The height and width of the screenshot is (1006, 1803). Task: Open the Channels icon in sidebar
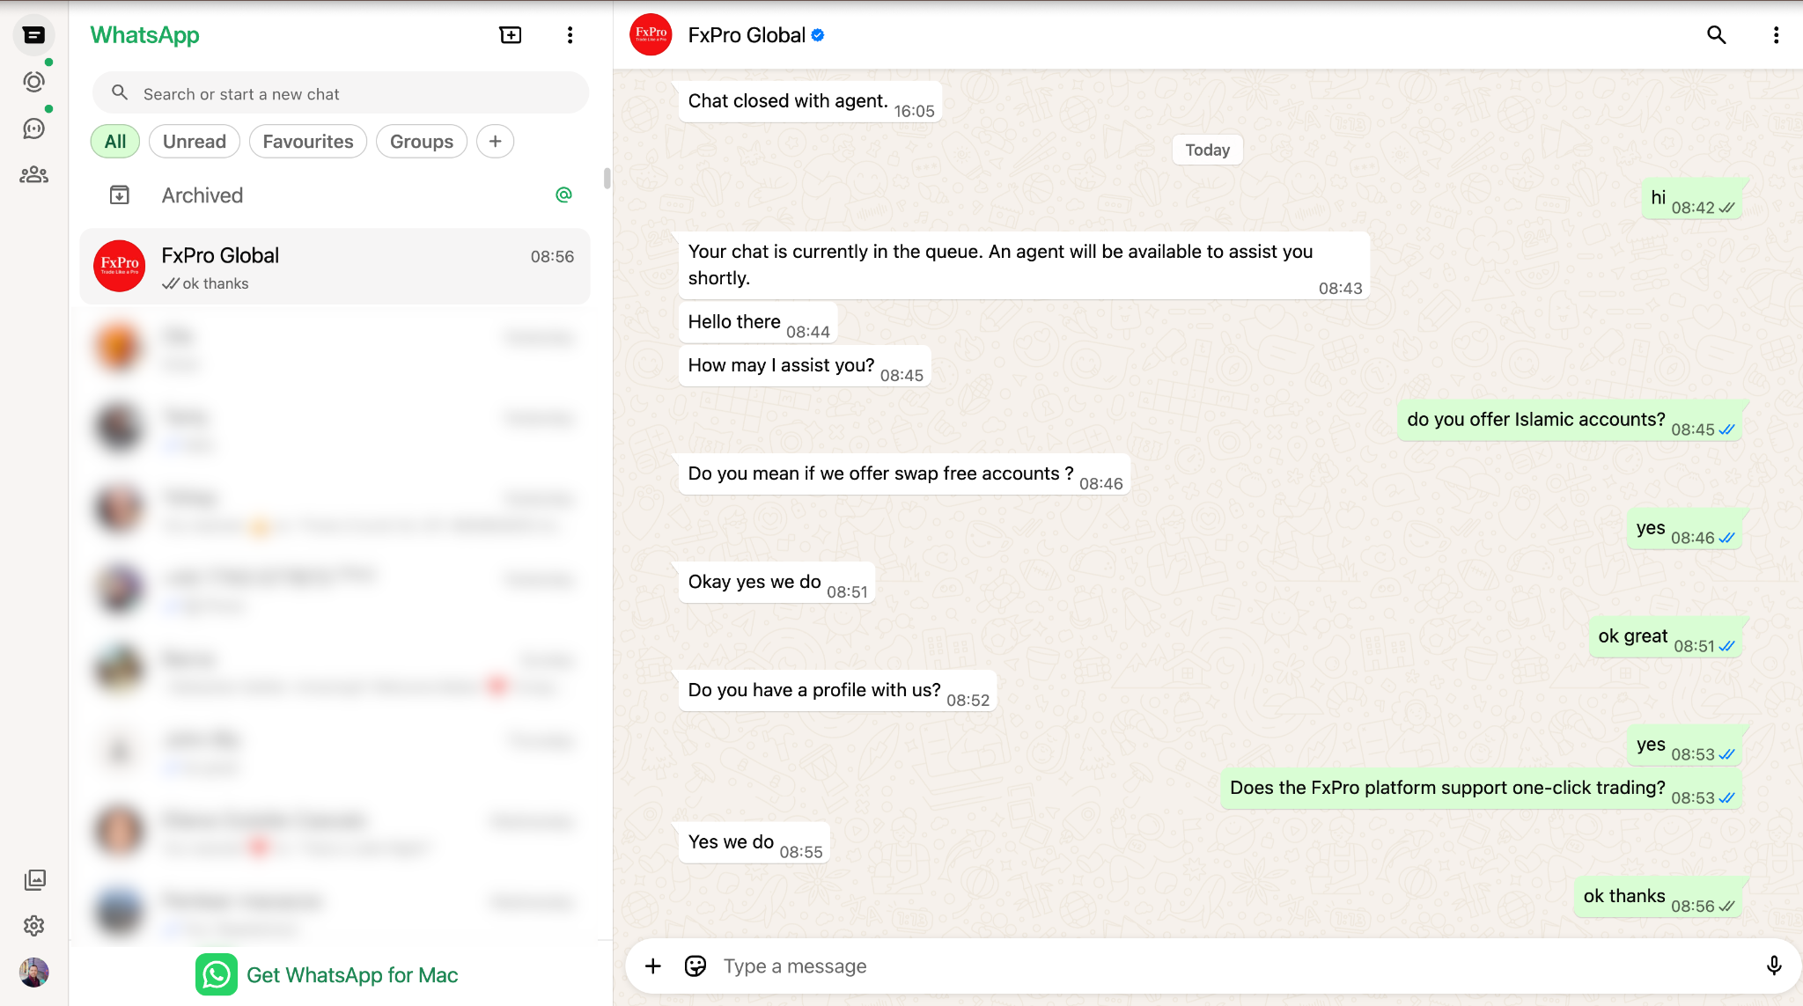coord(33,129)
